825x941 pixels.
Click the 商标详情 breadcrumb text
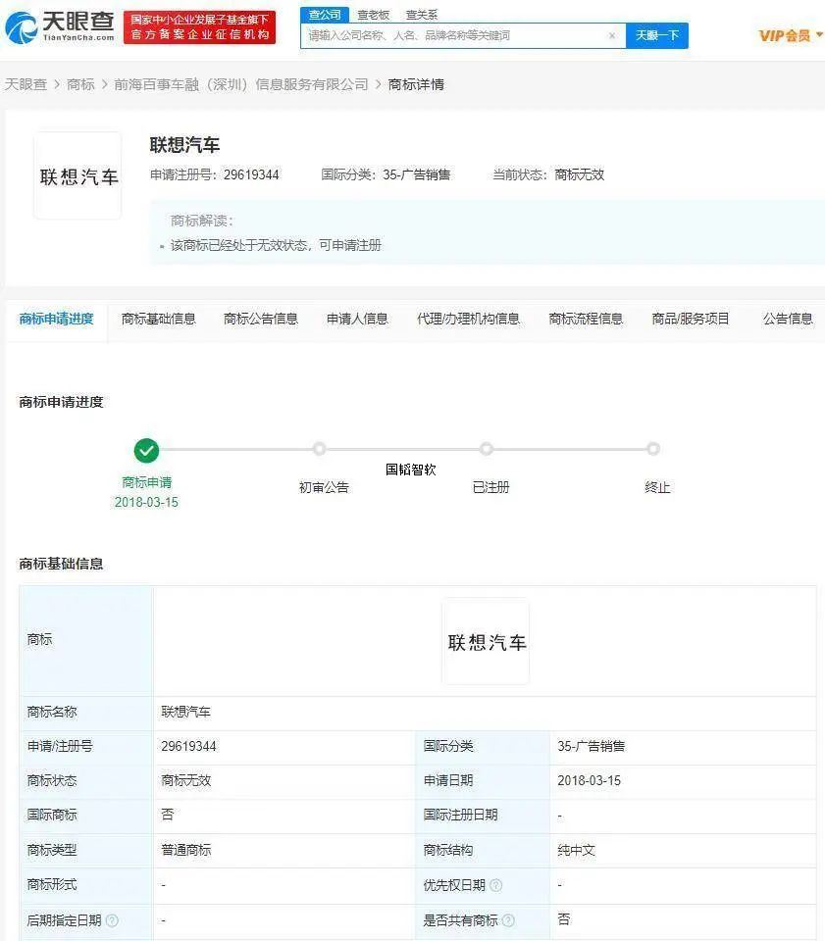click(416, 84)
